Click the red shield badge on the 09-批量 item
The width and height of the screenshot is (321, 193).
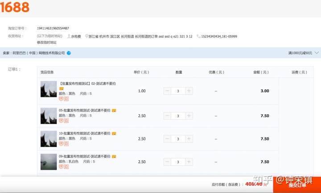[x=61, y=167]
